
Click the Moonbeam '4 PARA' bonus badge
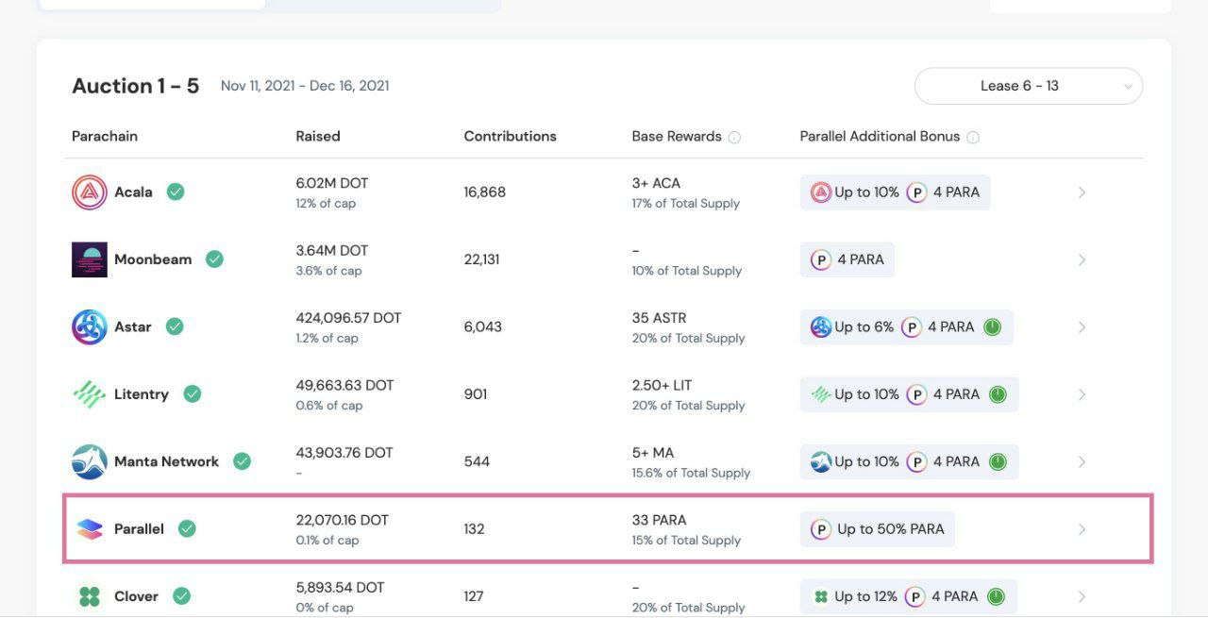click(847, 259)
